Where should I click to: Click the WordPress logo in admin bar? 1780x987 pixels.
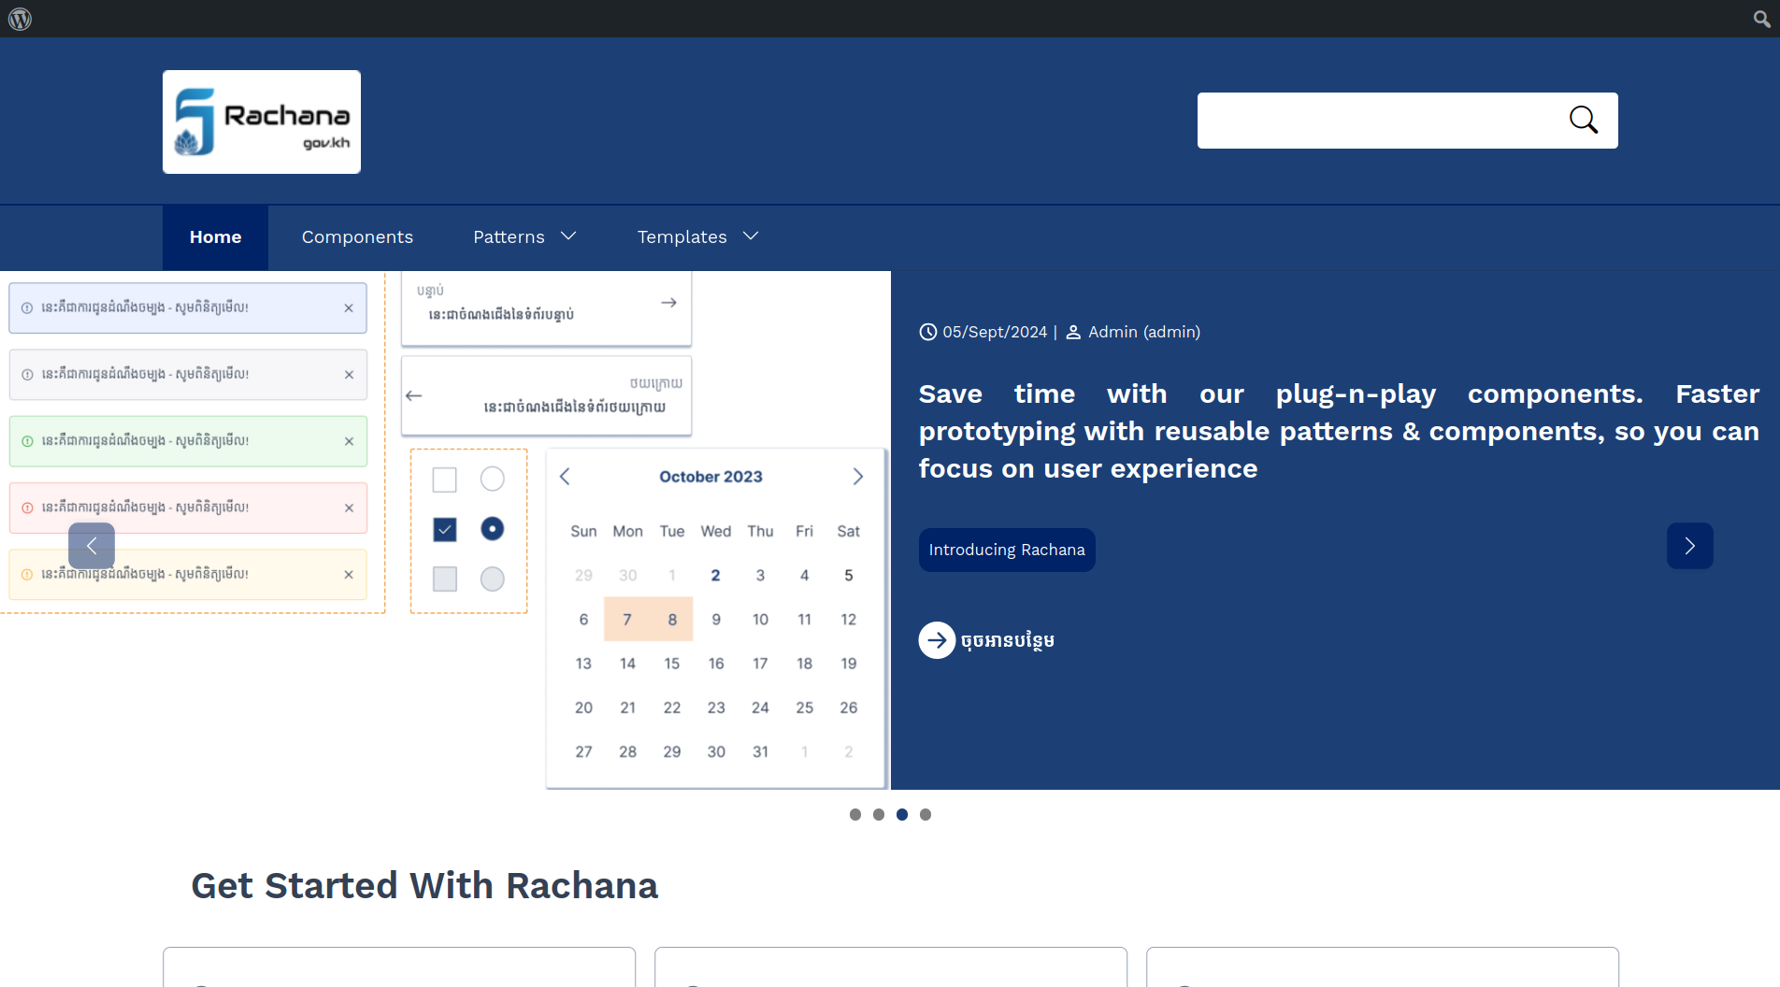click(20, 19)
